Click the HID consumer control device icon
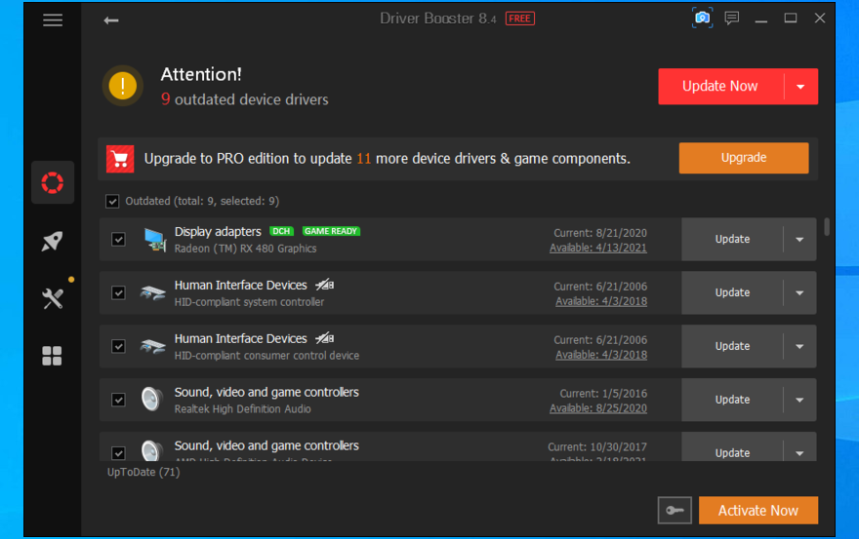 tap(153, 346)
